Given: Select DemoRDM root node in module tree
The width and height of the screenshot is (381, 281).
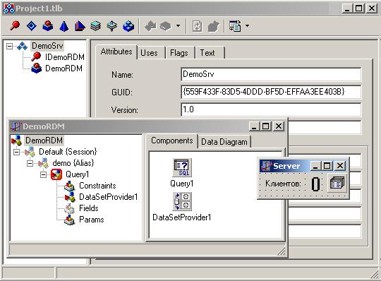Looking at the screenshot, I should click(44, 140).
